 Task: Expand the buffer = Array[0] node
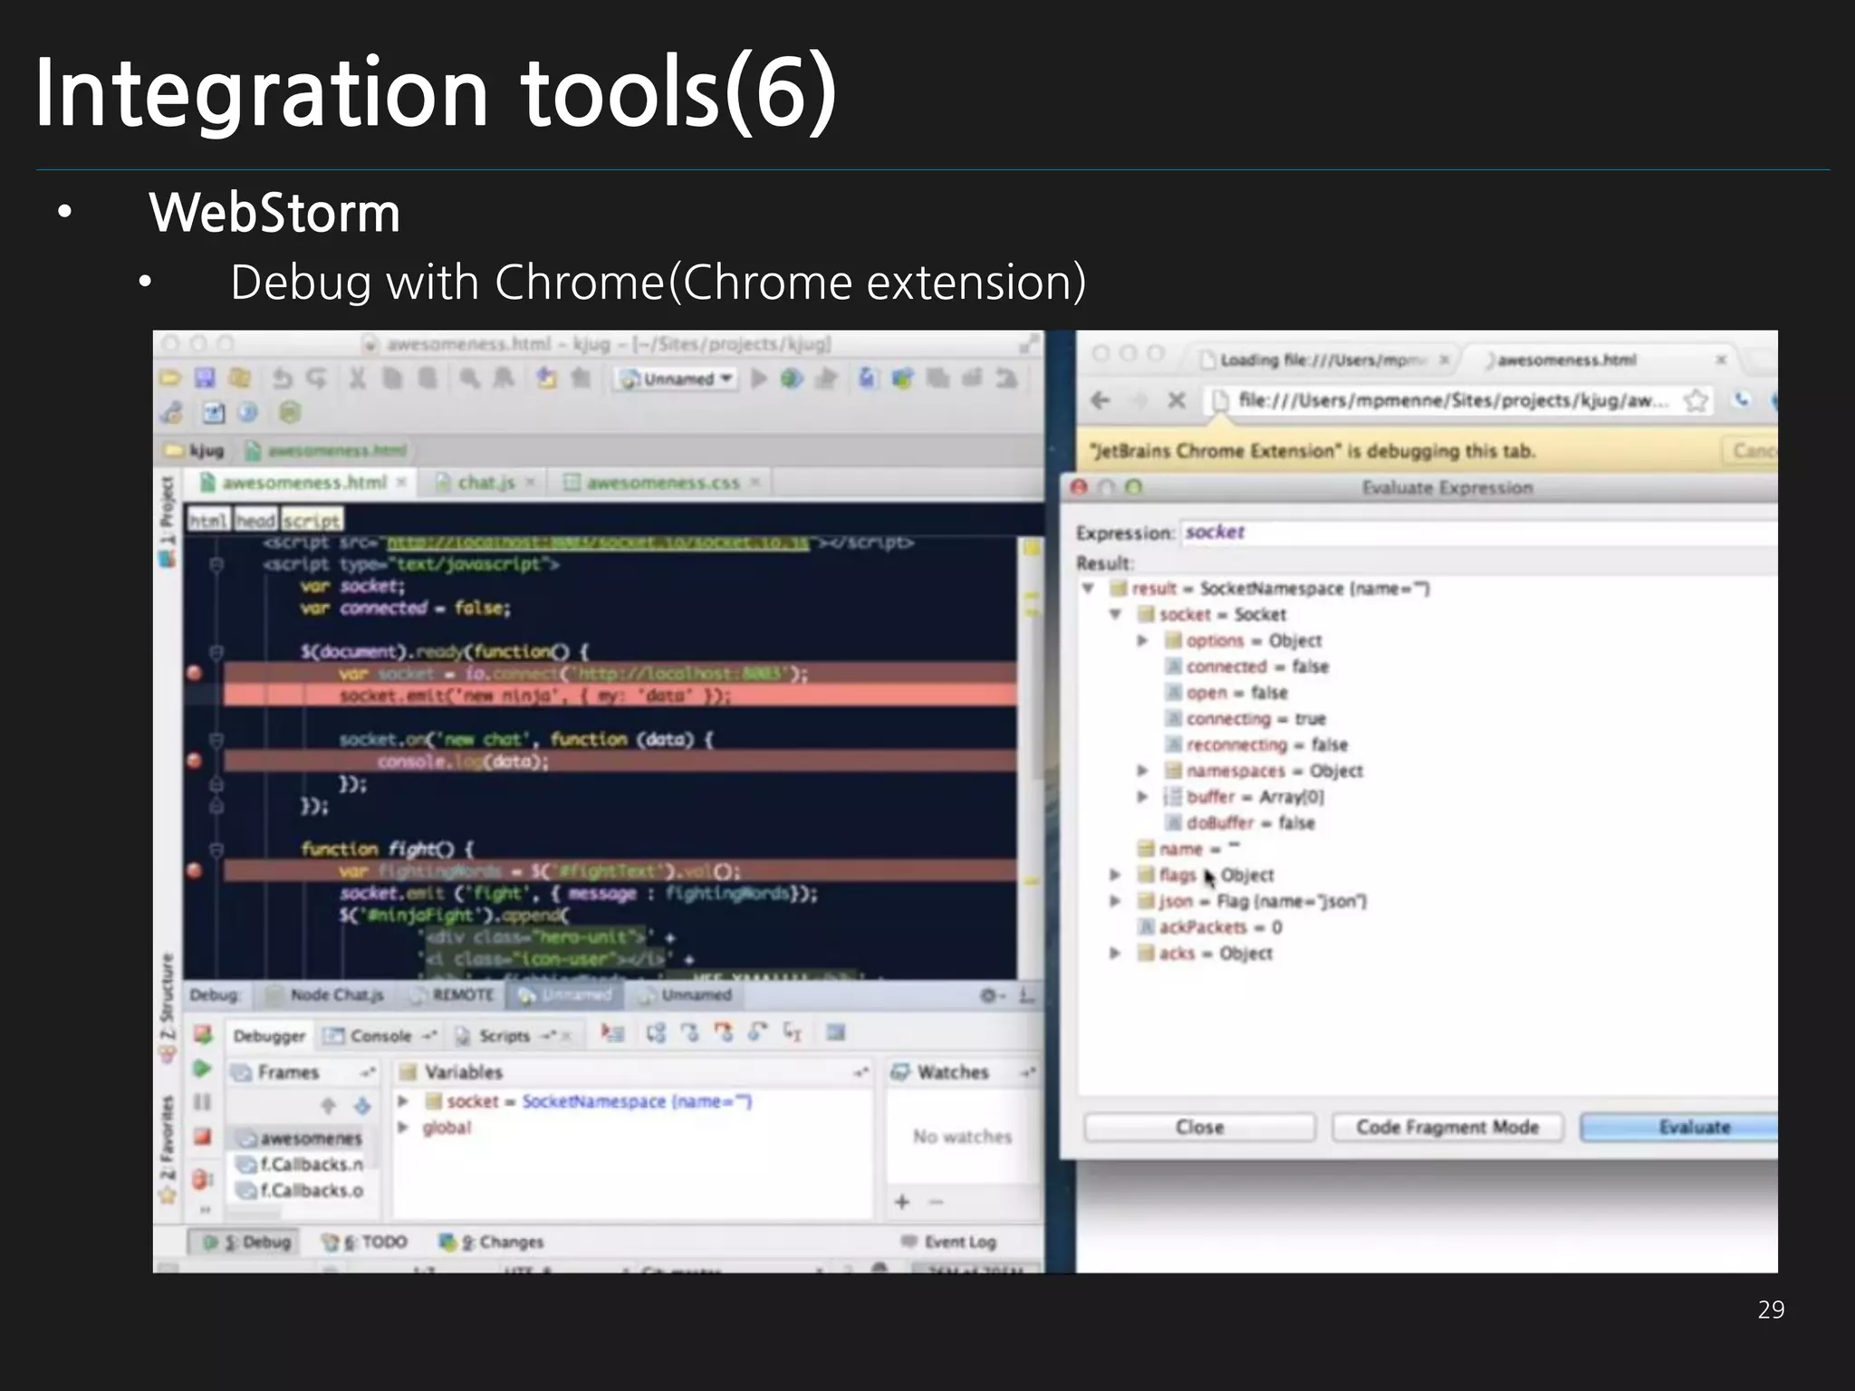coord(1143,797)
